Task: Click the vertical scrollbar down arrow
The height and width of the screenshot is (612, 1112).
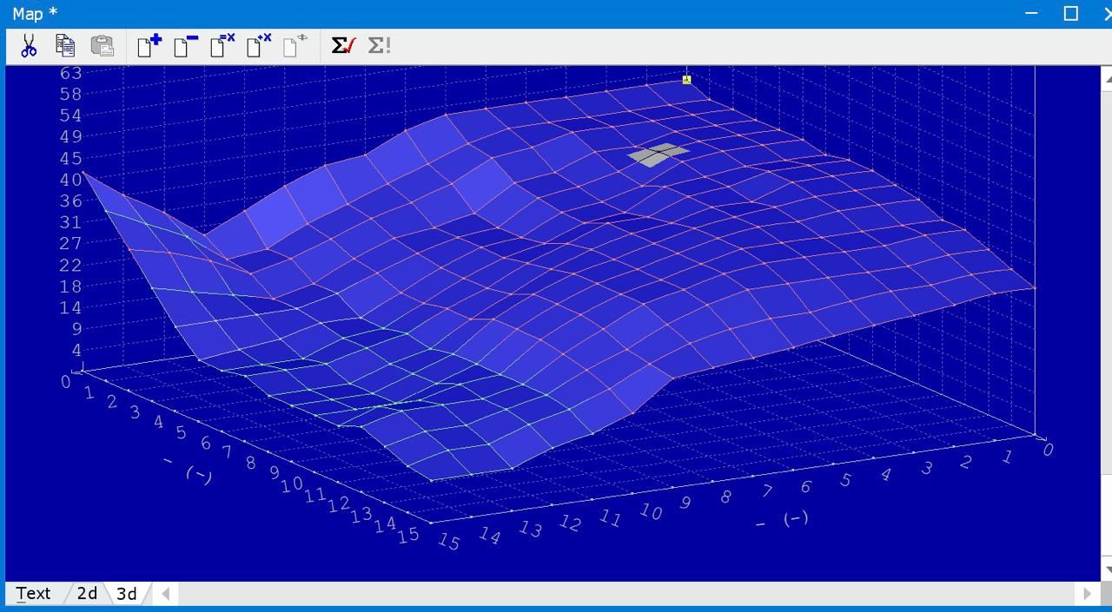Action: [x=1107, y=569]
